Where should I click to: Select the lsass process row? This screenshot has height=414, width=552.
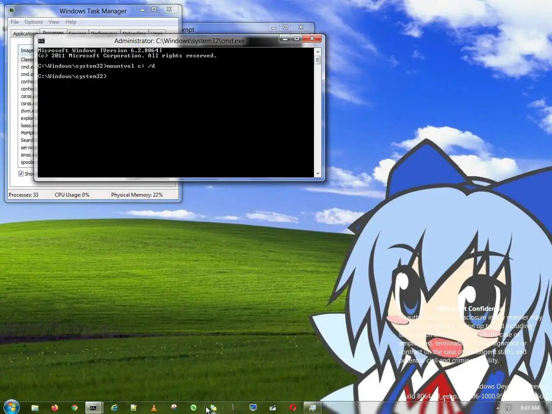tap(27, 125)
